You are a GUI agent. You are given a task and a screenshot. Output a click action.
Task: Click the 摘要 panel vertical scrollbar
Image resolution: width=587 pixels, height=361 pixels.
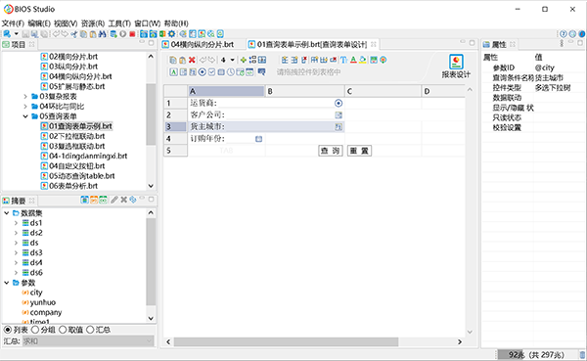[x=151, y=262]
